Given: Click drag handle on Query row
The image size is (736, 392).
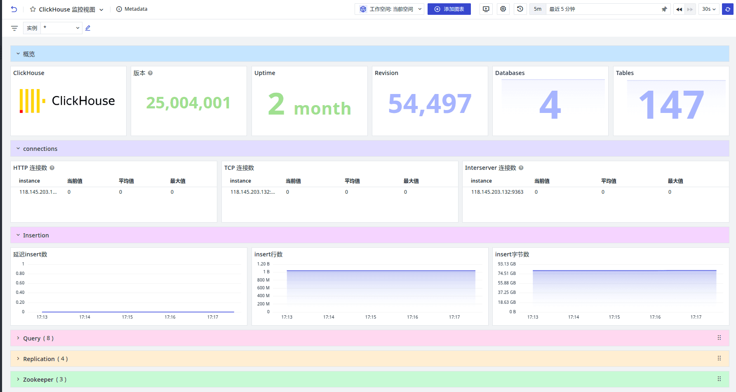Looking at the screenshot, I should tap(719, 338).
